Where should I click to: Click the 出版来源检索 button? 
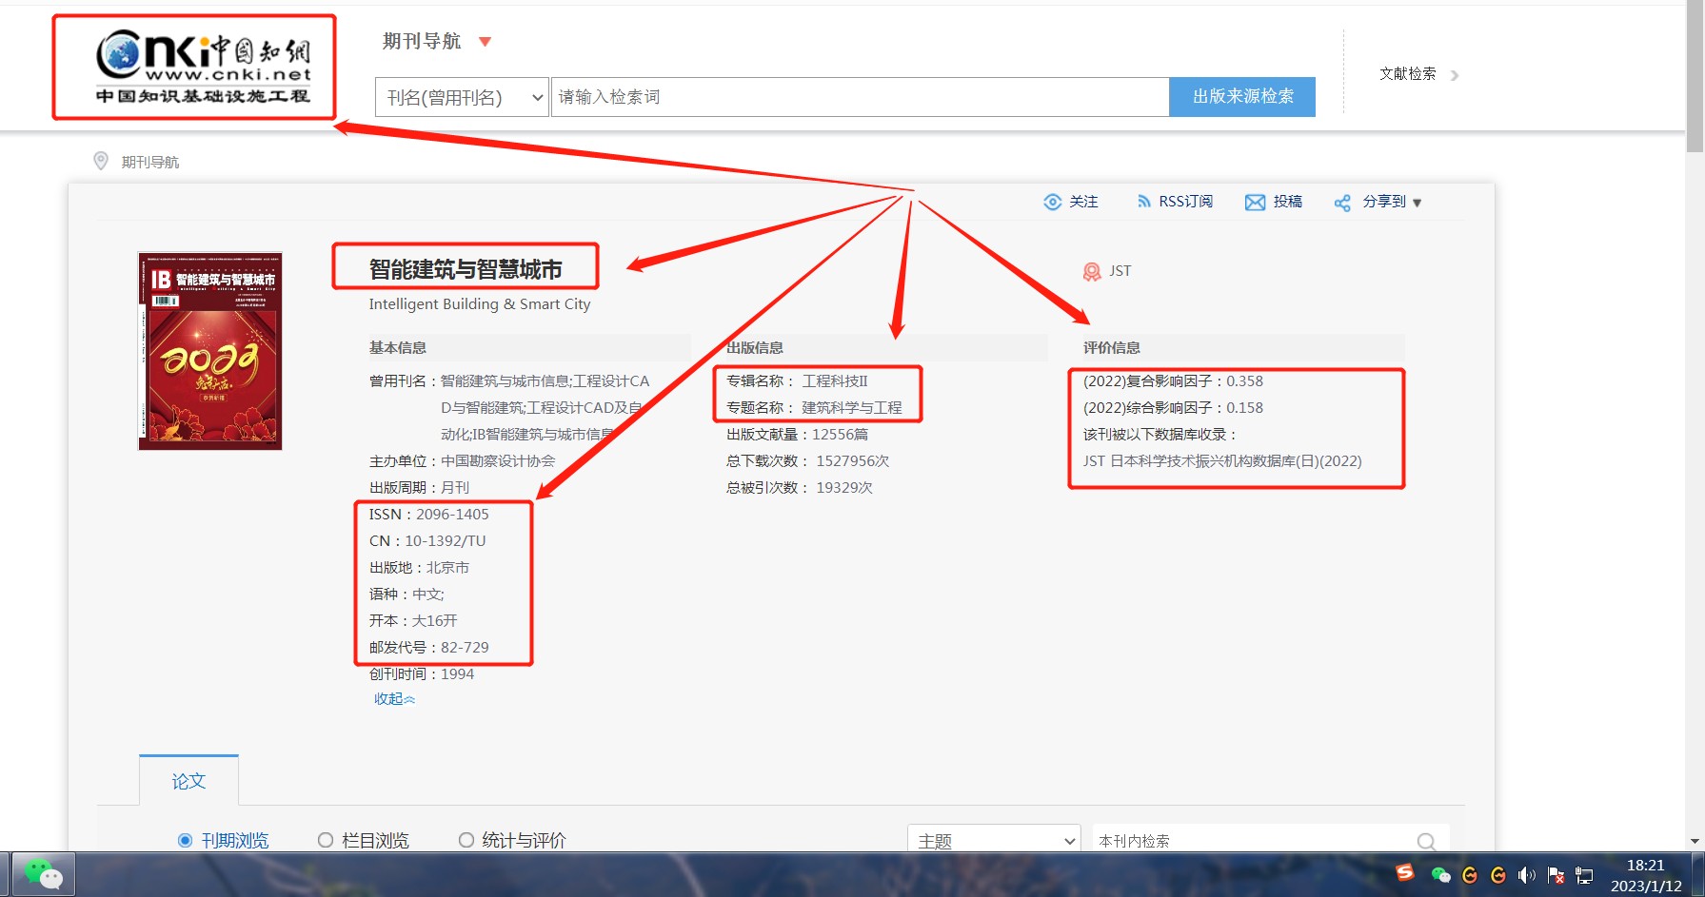(x=1242, y=97)
